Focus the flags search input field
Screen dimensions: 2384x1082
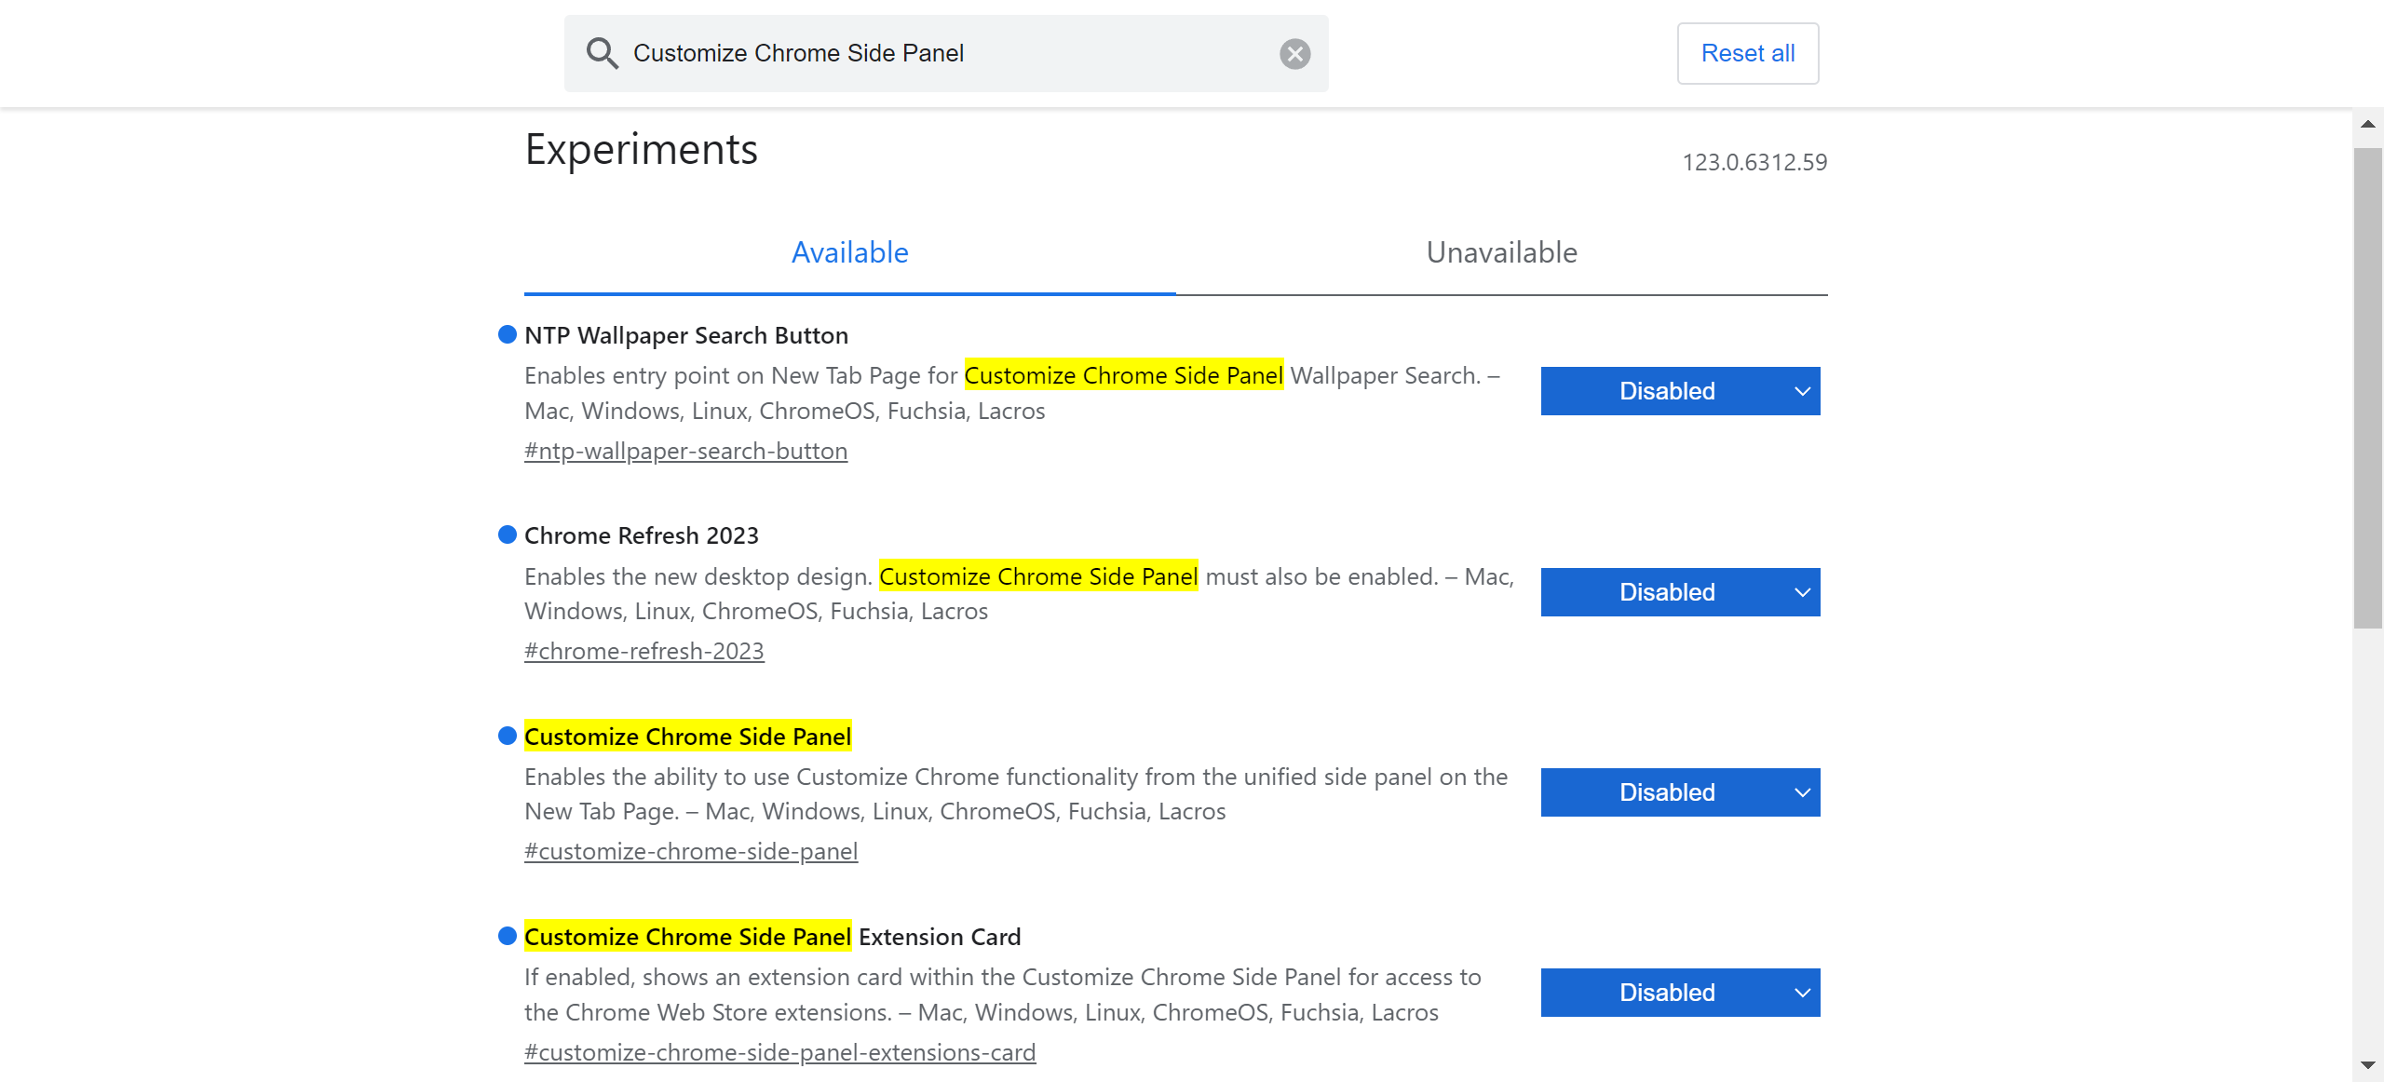point(950,53)
